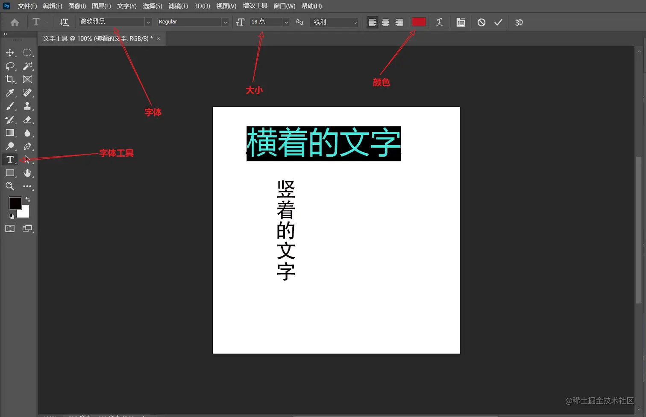Select the Brush tool
Screen dimensions: 646x417
10,106
